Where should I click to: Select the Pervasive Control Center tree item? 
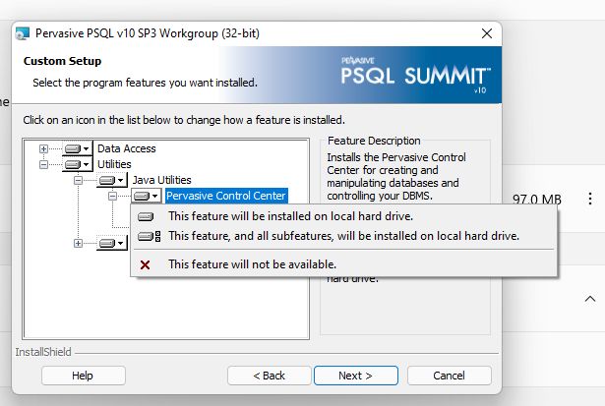[x=225, y=196]
